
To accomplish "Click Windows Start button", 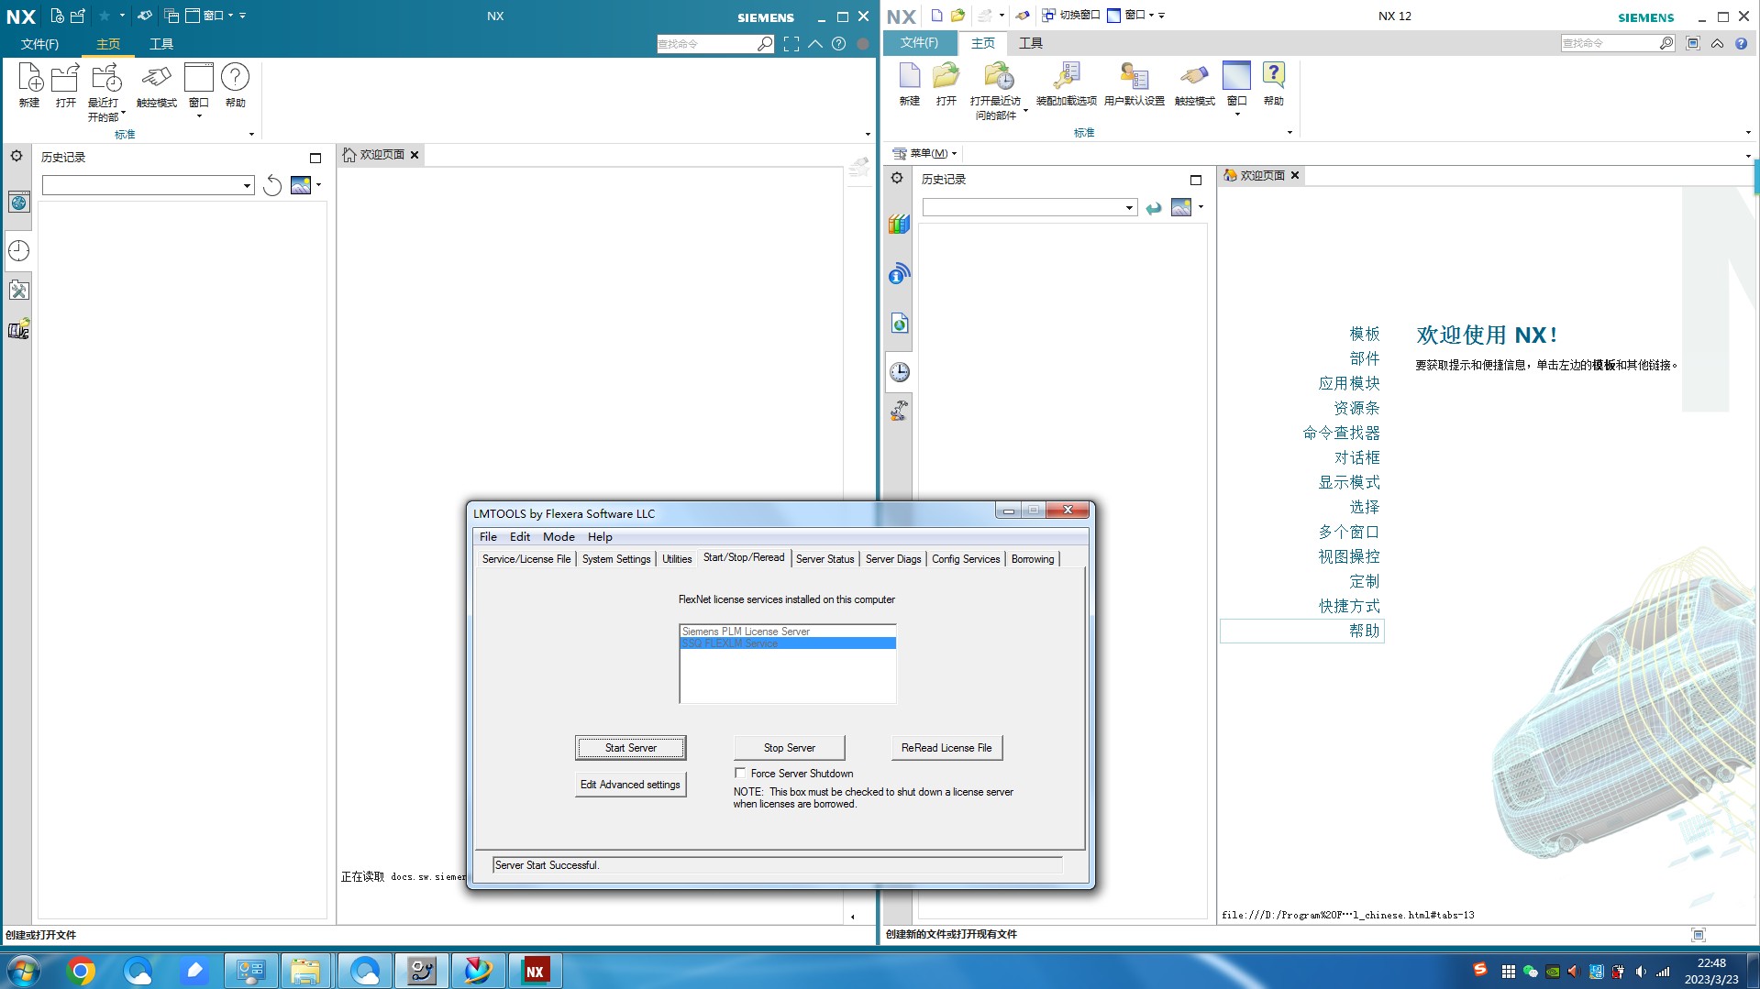I will (23, 971).
